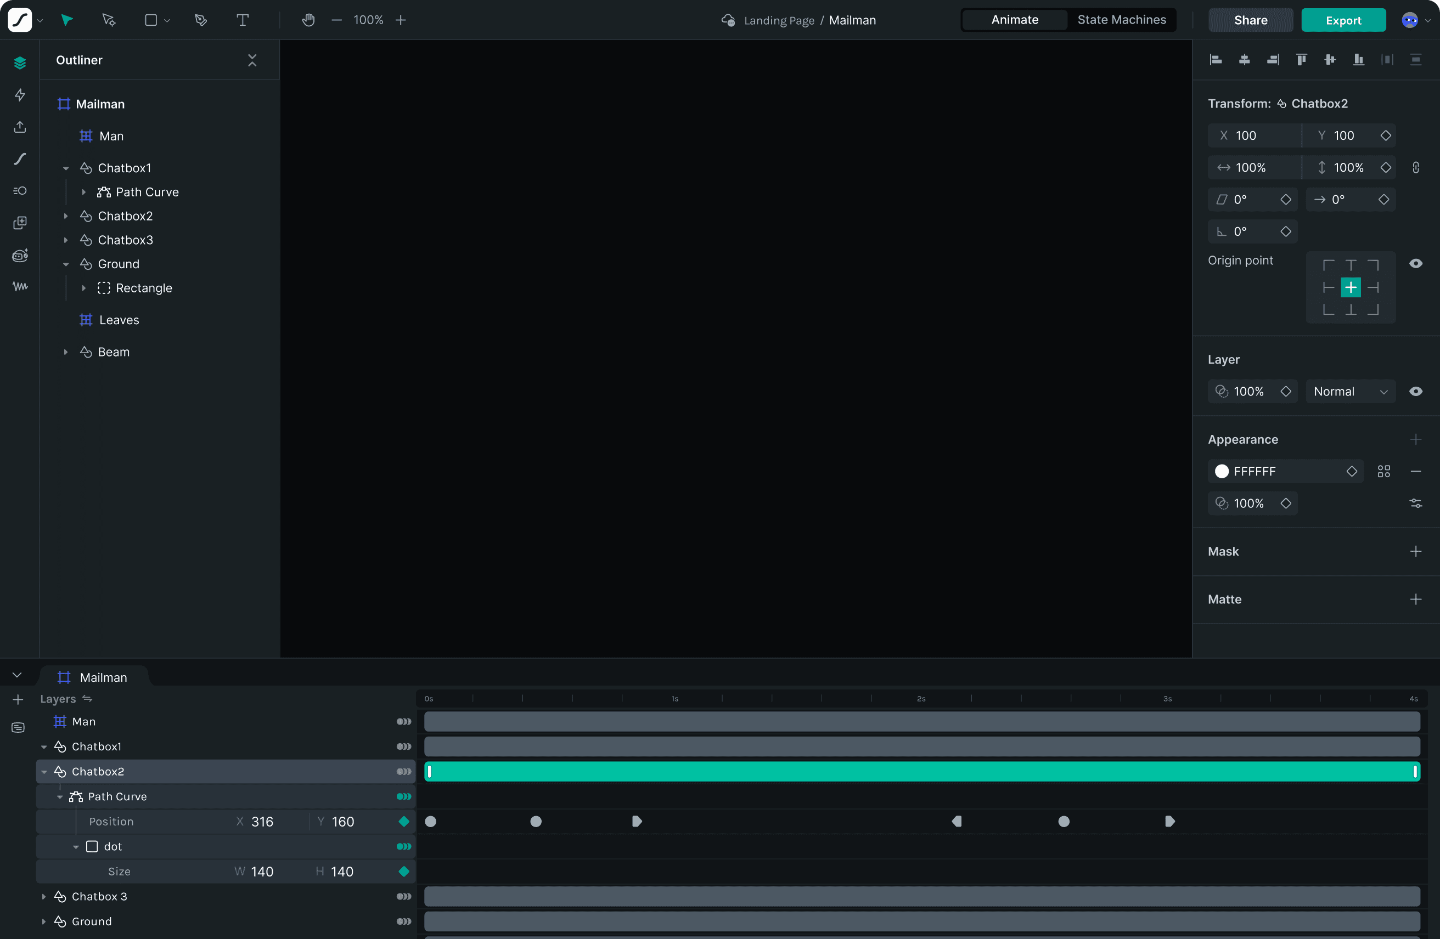Align horizontal centers
Viewport: 1440px width, 939px height.
[1245, 59]
